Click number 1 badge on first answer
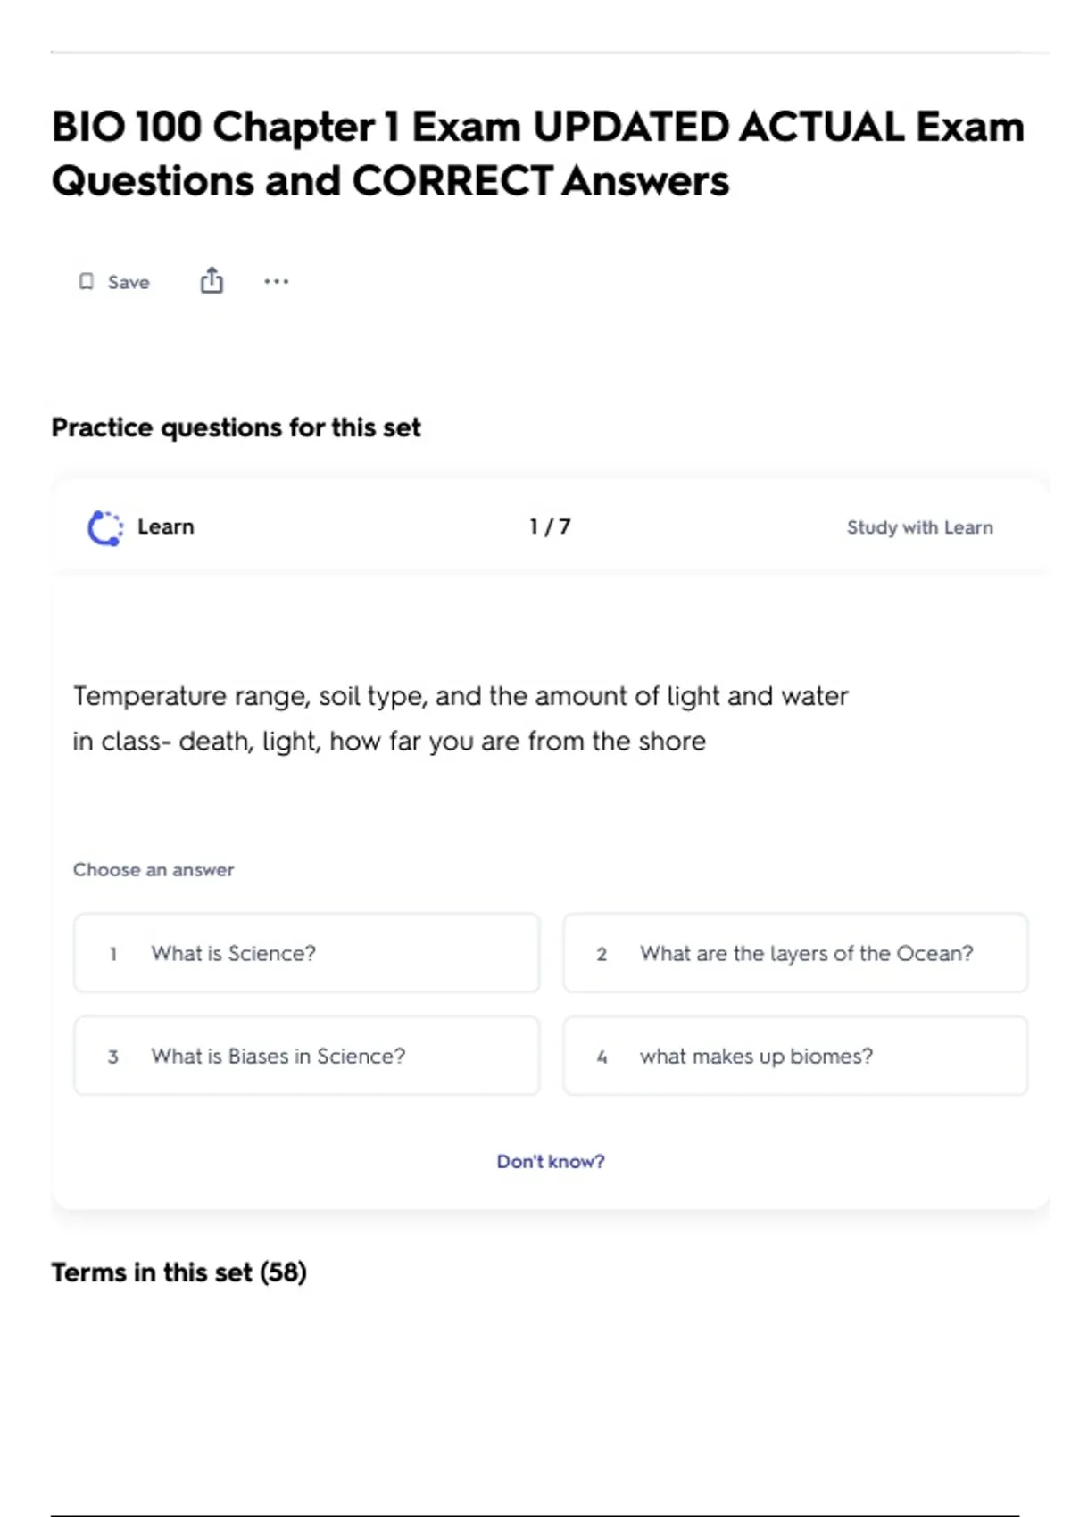The width and height of the screenshot is (1071, 1517). click(x=113, y=954)
